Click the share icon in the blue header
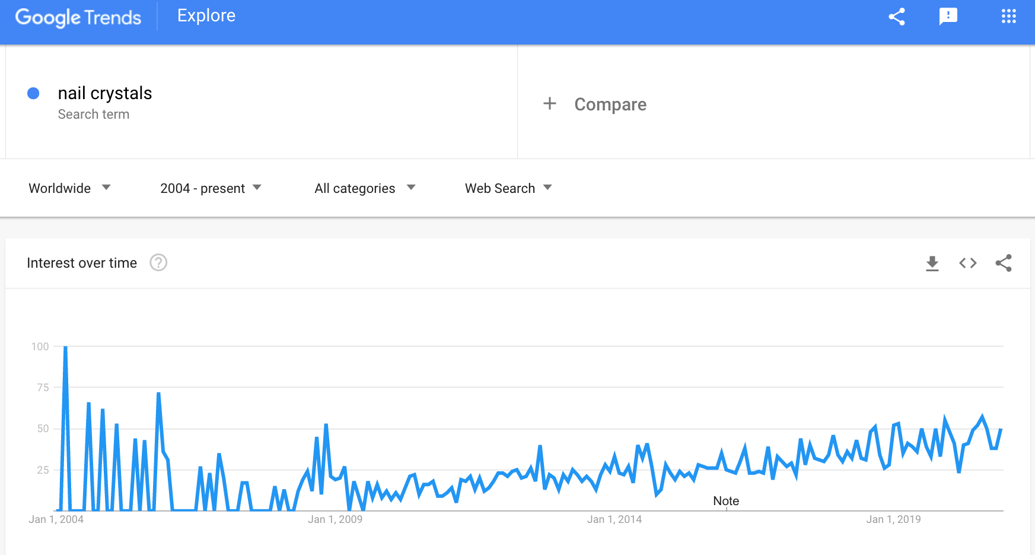Image resolution: width=1035 pixels, height=555 pixels. pos(897,17)
